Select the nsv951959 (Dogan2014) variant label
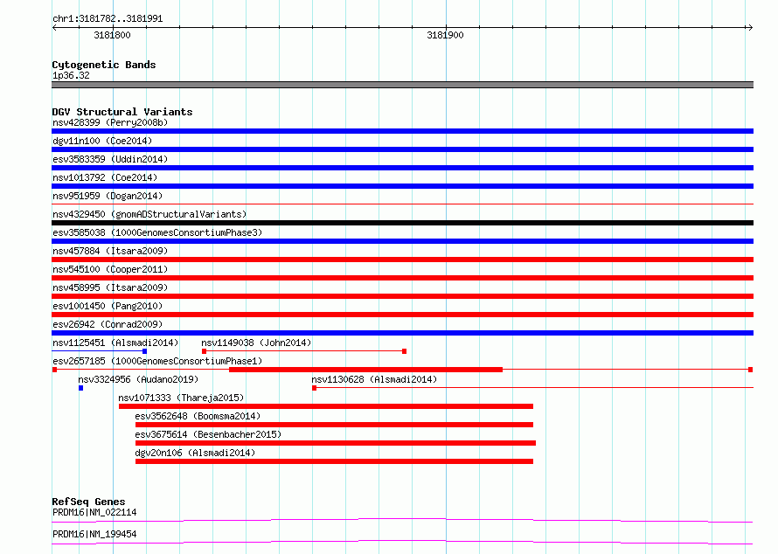Viewport: 778px width, 554px height. (108, 196)
